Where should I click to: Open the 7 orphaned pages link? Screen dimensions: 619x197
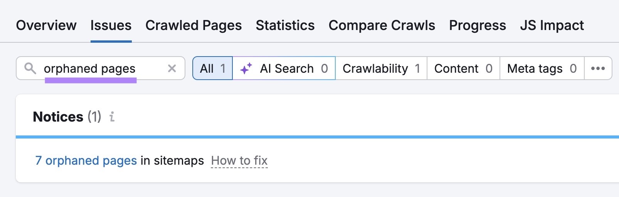[86, 160]
